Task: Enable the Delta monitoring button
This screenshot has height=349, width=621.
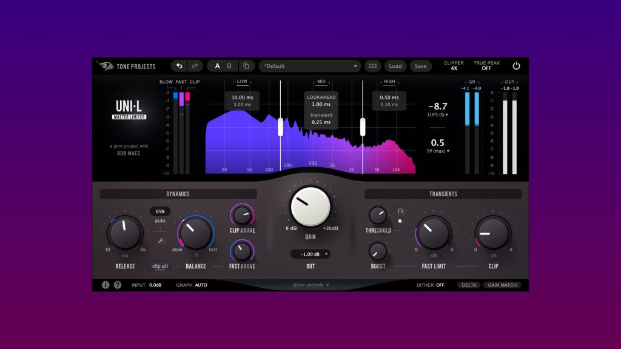Action: coord(469,285)
